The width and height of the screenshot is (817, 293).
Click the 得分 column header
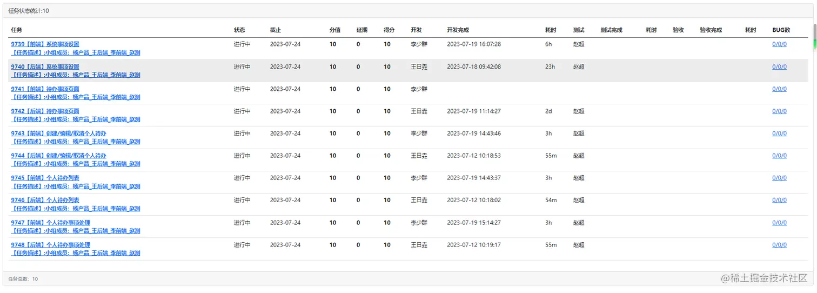pos(389,30)
